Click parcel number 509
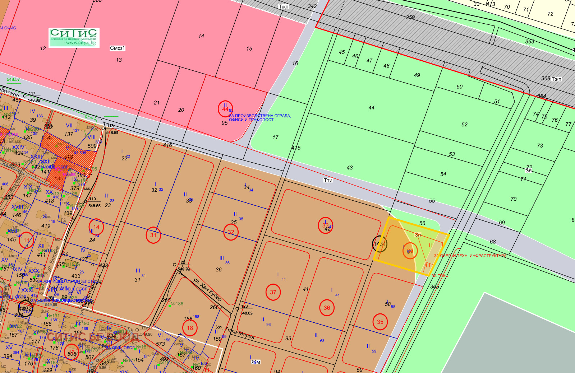The width and height of the screenshot is (575, 373). pyautogui.click(x=92, y=146)
